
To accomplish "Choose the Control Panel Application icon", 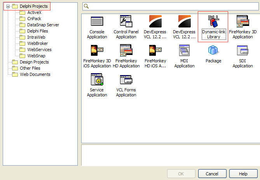I will click(x=126, y=21).
